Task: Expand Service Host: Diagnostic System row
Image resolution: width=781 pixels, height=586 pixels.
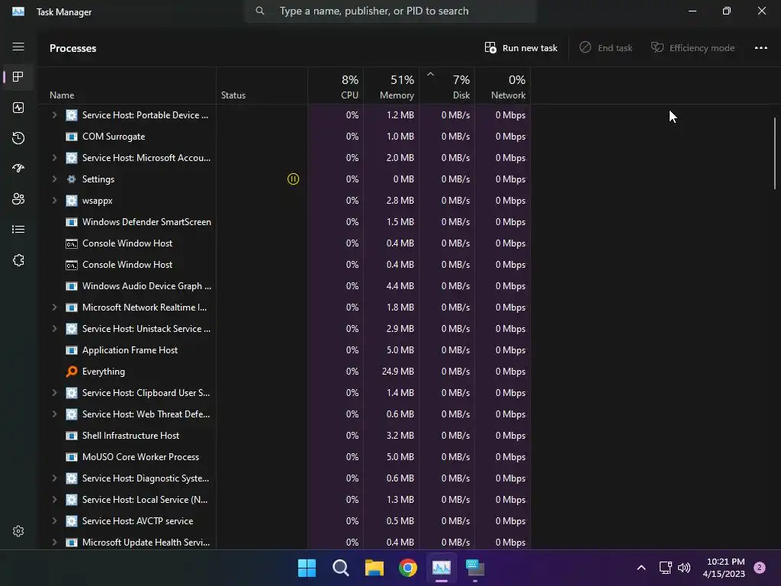Action: [x=54, y=478]
